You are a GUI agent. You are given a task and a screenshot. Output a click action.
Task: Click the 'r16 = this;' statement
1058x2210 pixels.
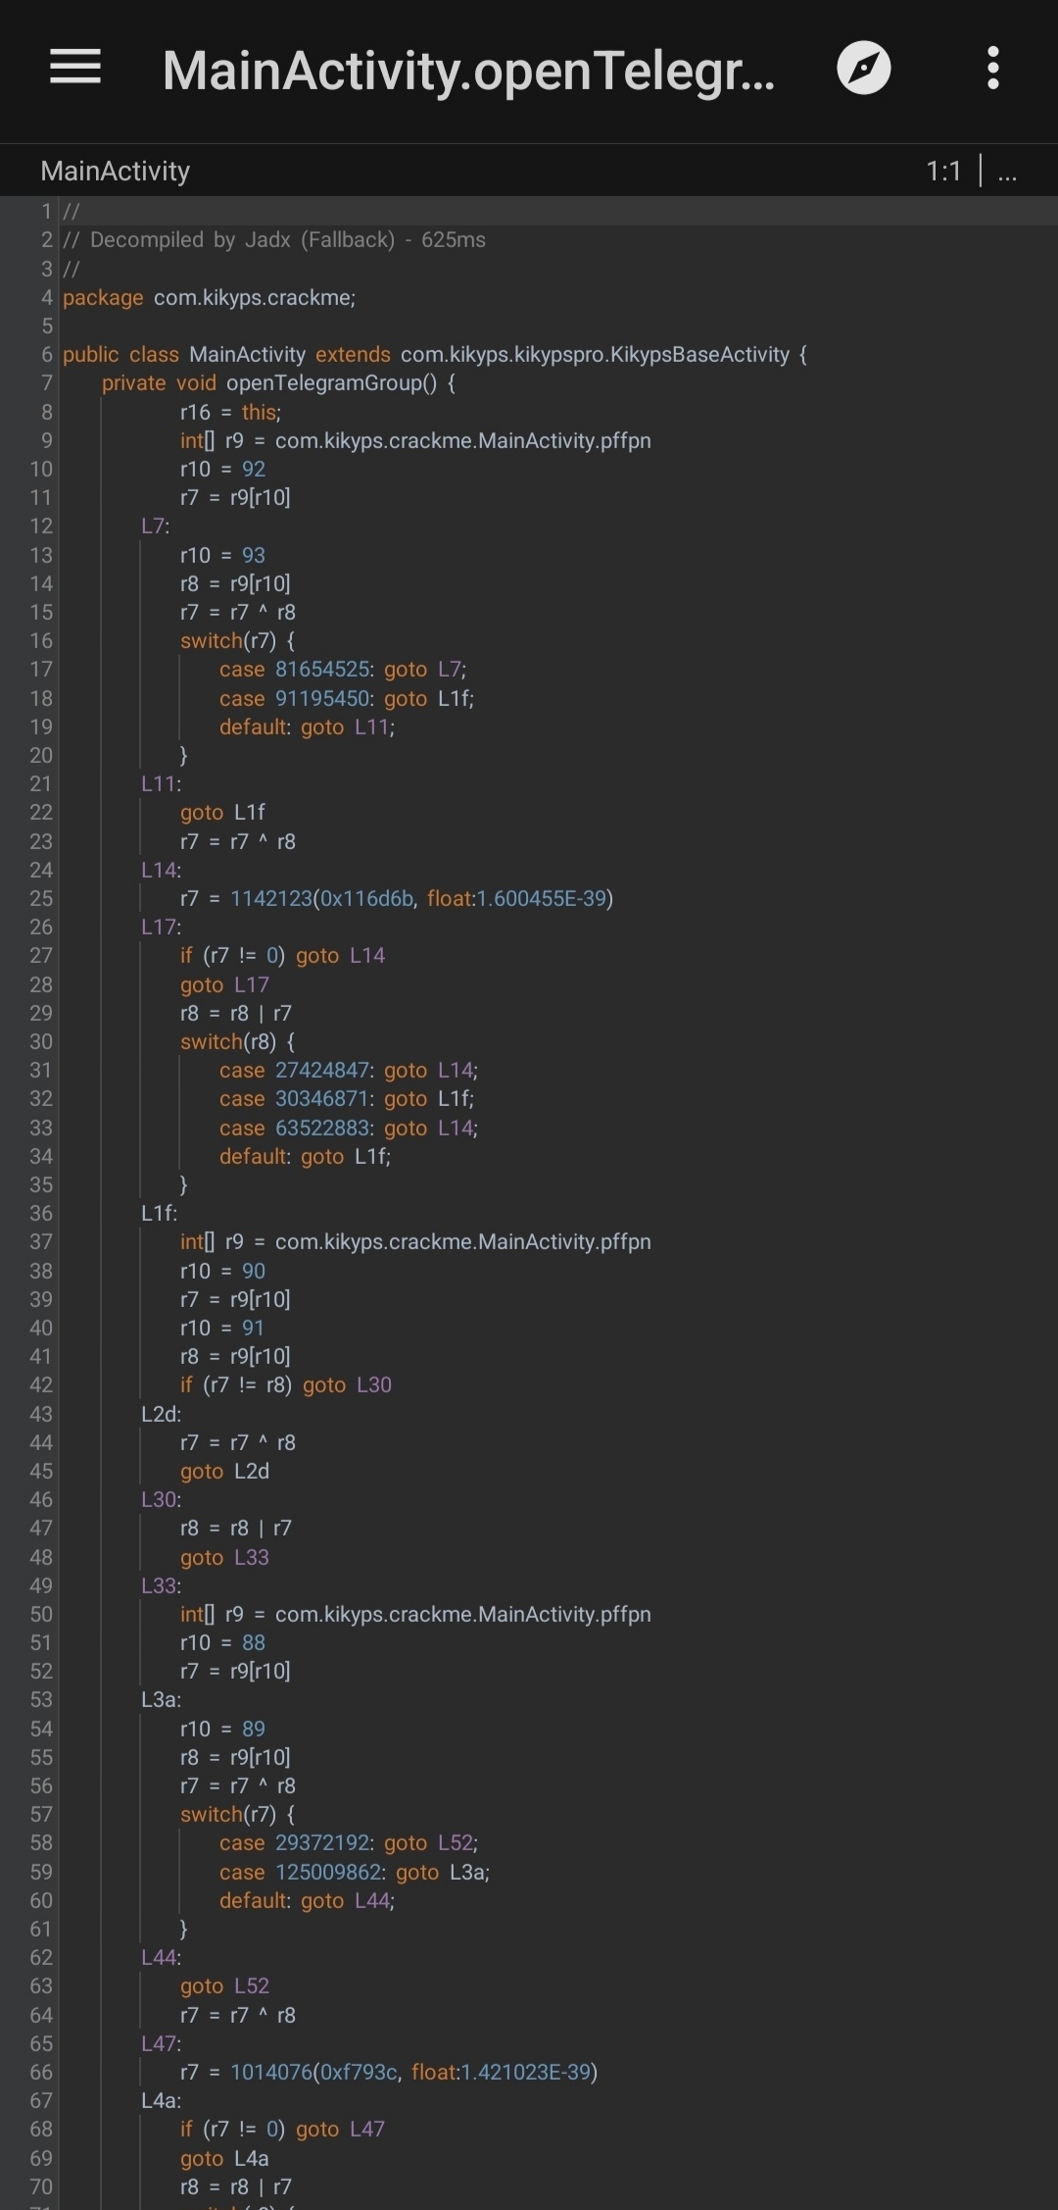[230, 412]
